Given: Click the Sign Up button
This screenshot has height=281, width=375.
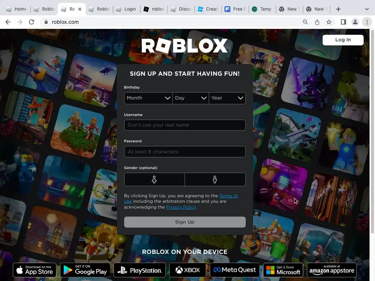Looking at the screenshot, I should (x=185, y=222).
